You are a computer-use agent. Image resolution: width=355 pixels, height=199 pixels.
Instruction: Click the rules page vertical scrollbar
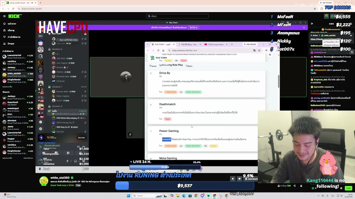click(278, 82)
